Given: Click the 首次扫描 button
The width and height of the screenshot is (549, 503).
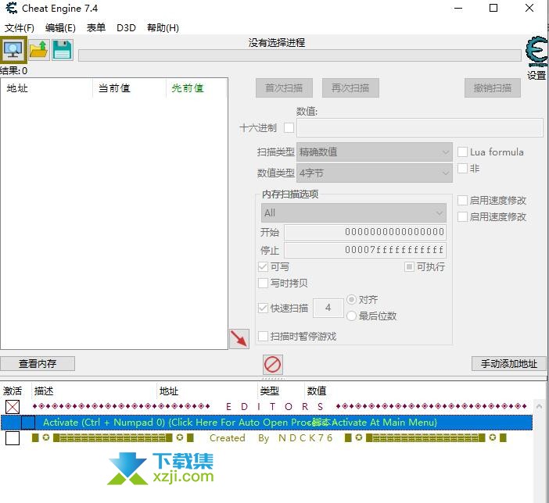Looking at the screenshot, I should (x=284, y=87).
